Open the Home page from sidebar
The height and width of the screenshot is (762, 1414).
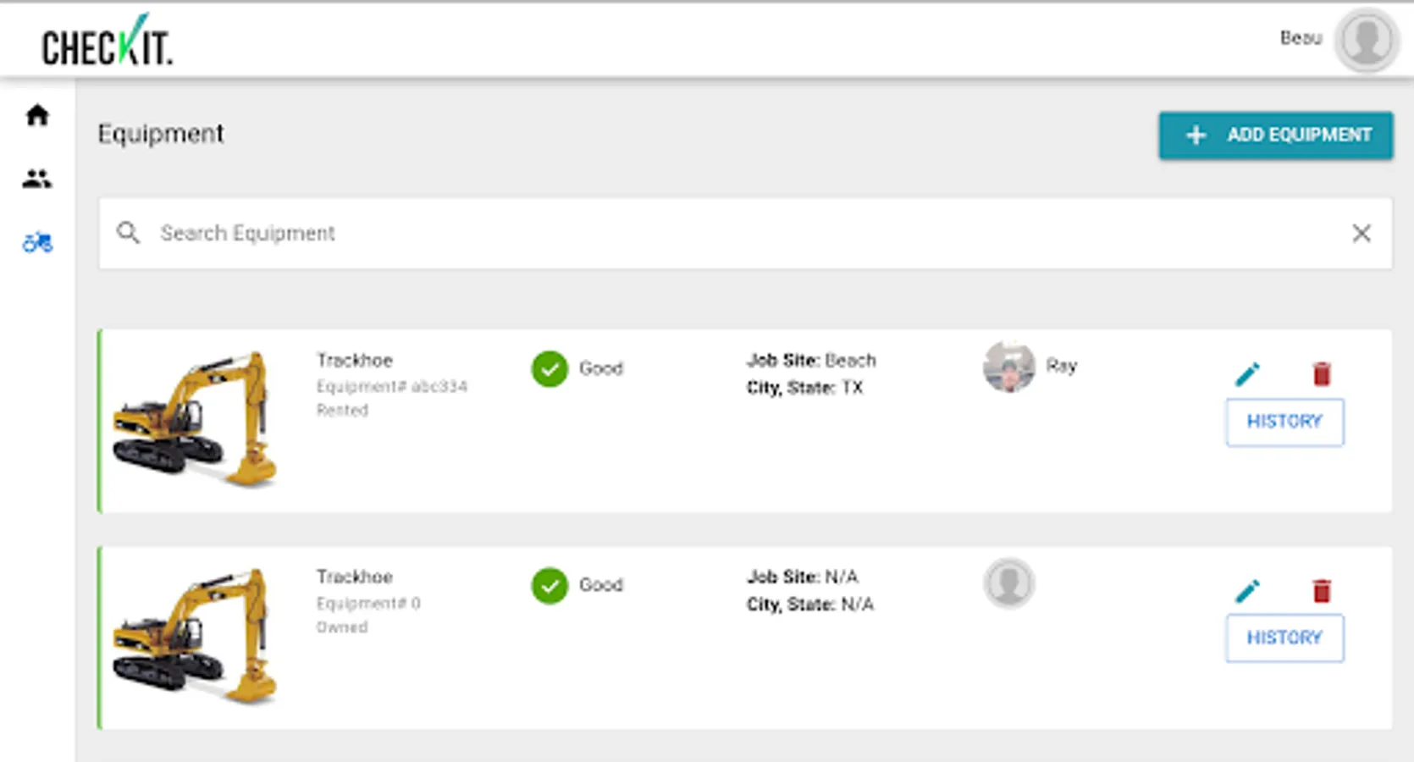tap(37, 115)
